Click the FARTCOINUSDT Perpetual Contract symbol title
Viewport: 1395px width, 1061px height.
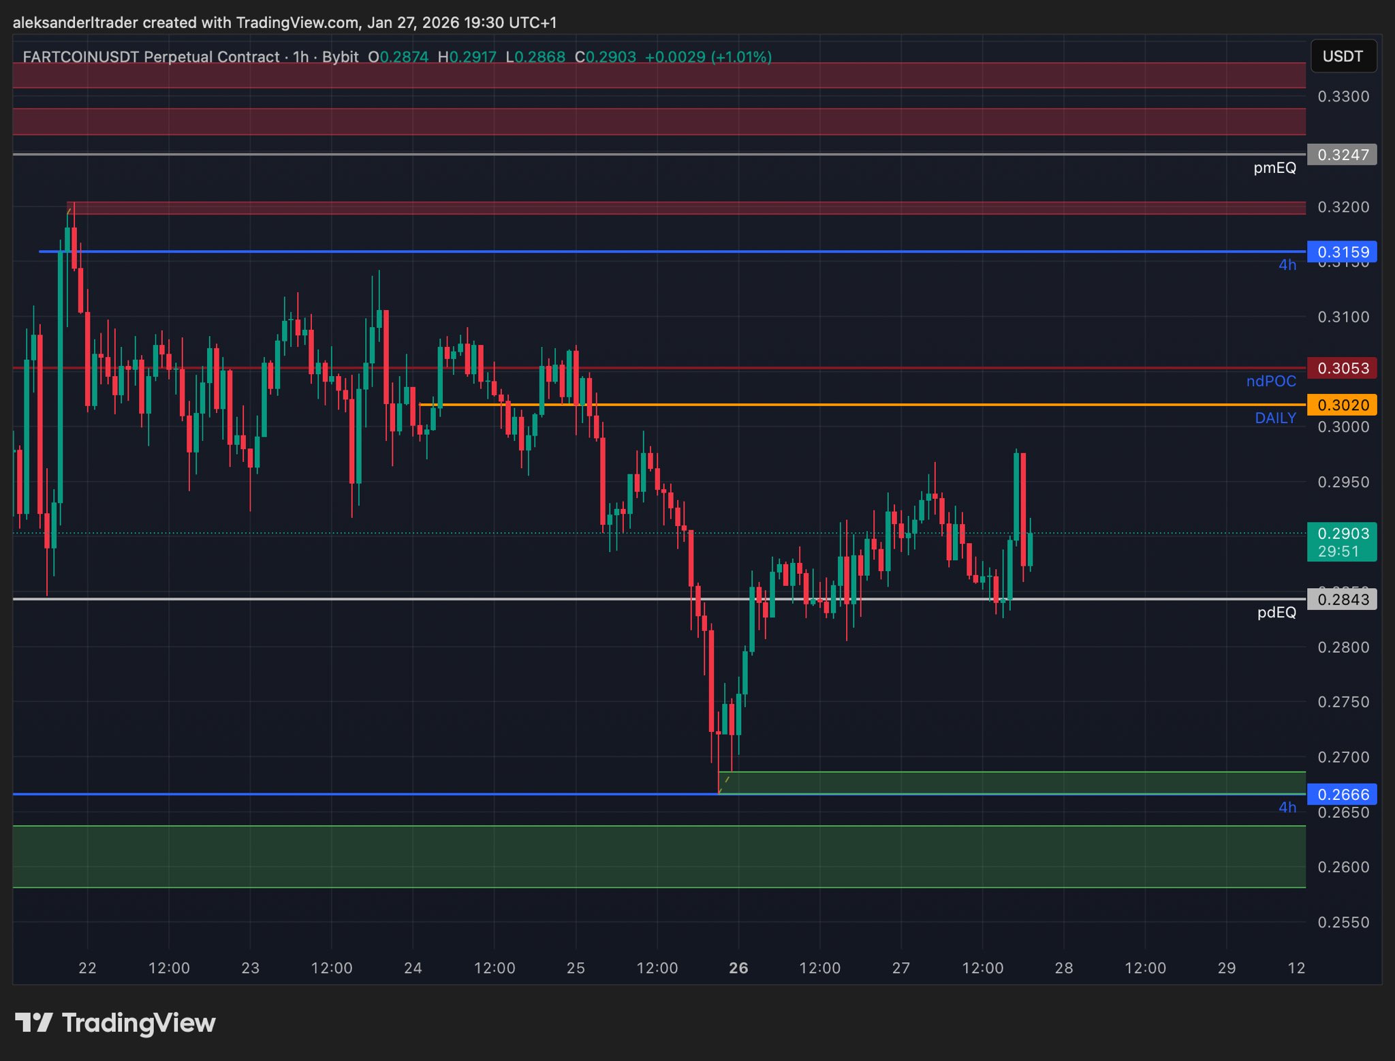(151, 57)
